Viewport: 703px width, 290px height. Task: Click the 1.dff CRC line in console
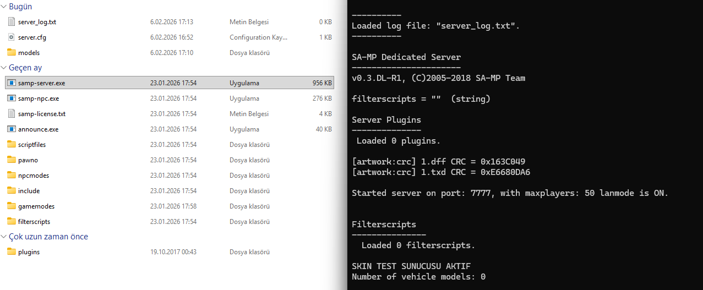[x=438, y=162]
